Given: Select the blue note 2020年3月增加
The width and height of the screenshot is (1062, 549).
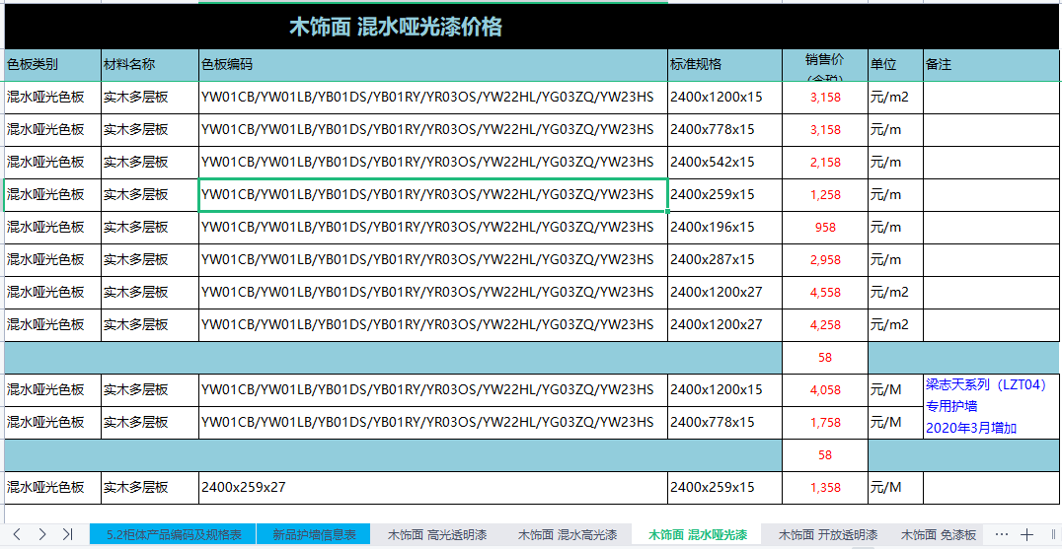Looking at the screenshot, I should 970,428.
